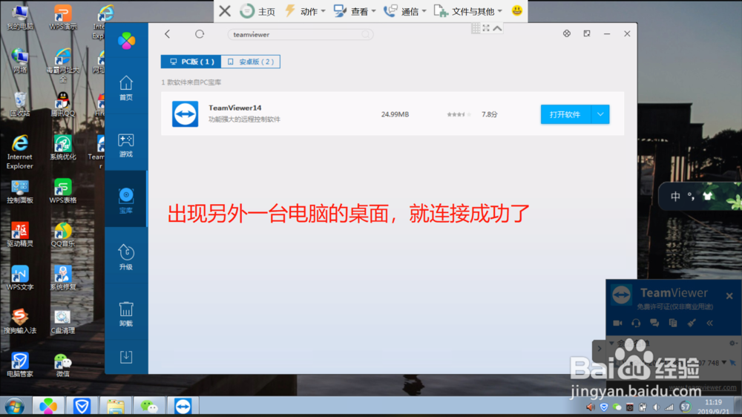Click the fullscreen arrows icon under toolbar

tap(486, 28)
